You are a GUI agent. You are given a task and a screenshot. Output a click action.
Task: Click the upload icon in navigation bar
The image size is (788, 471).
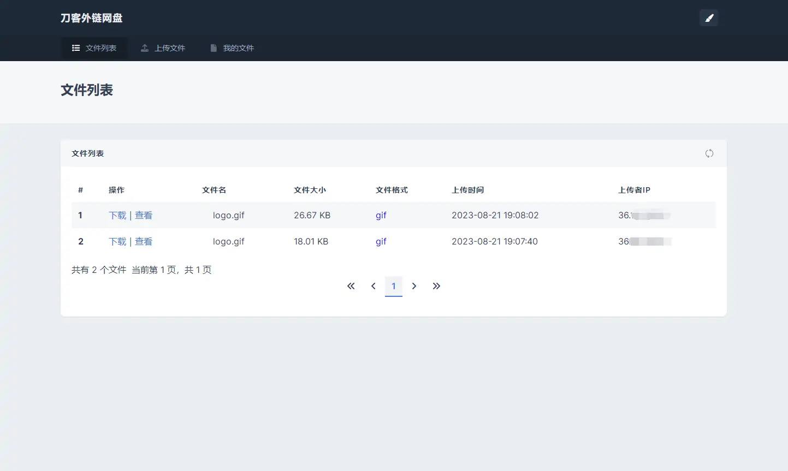pos(145,48)
